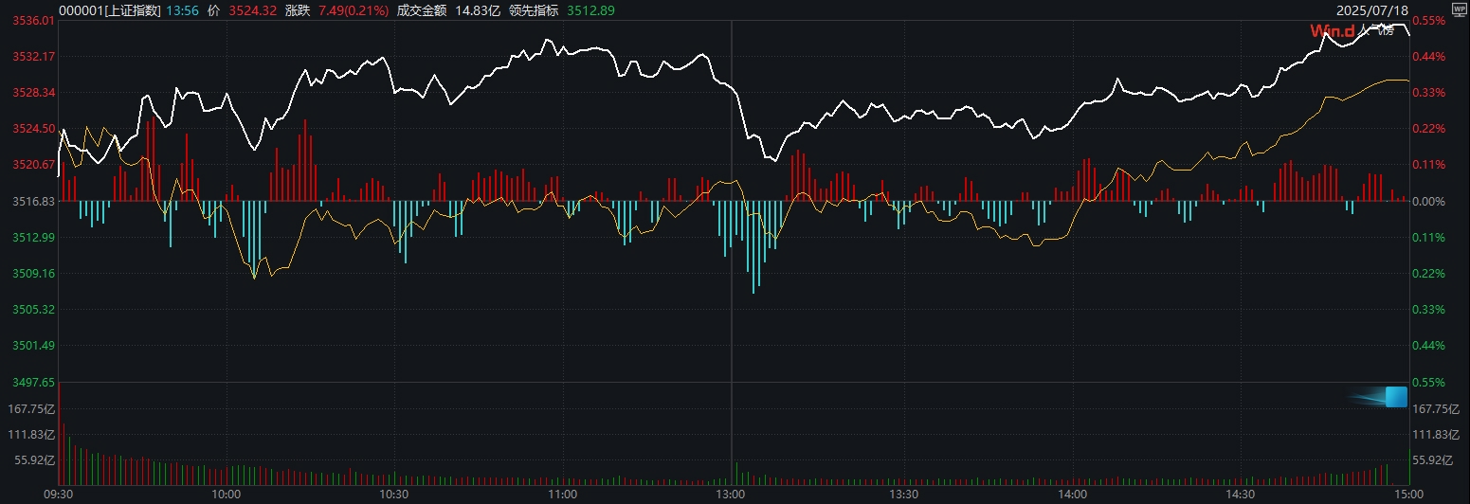1470x504 pixels.
Task: Click the 3536.01 top price label
Action: (x=32, y=21)
